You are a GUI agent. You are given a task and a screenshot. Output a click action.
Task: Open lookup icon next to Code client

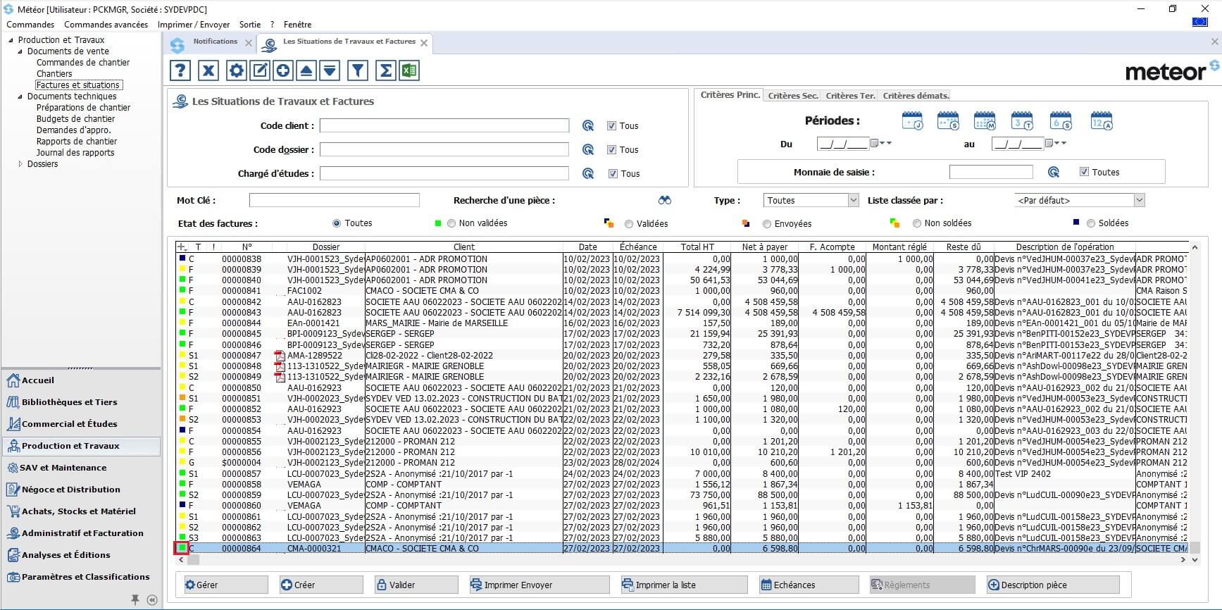coord(588,126)
